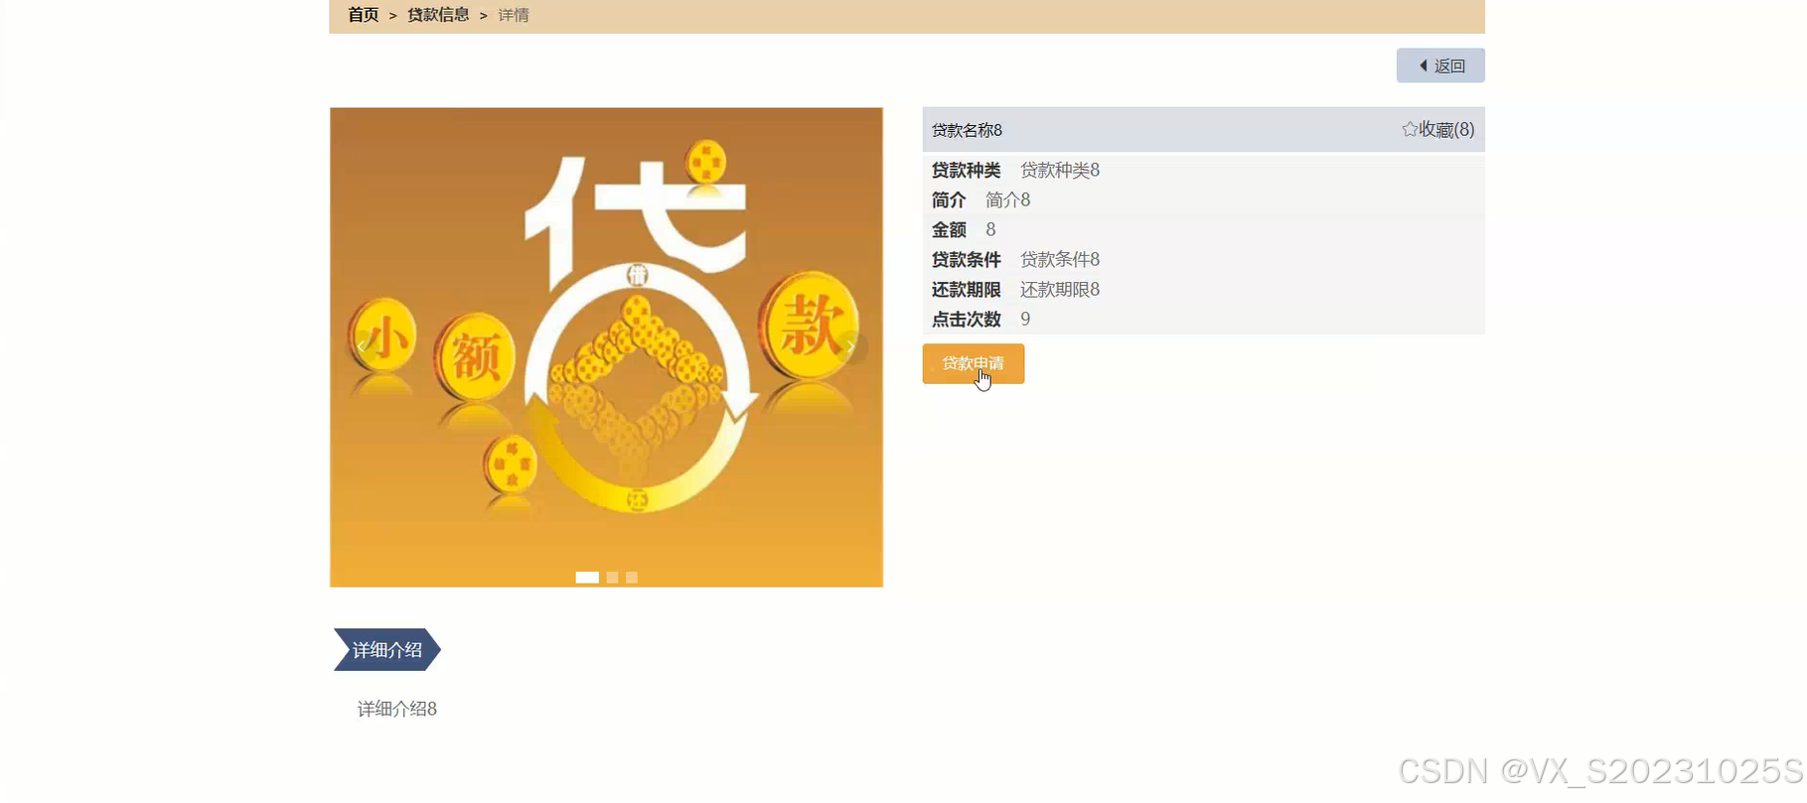Viewport: 1807px width, 803px height.
Task: Click the 点击次数 label text
Action: (x=966, y=319)
